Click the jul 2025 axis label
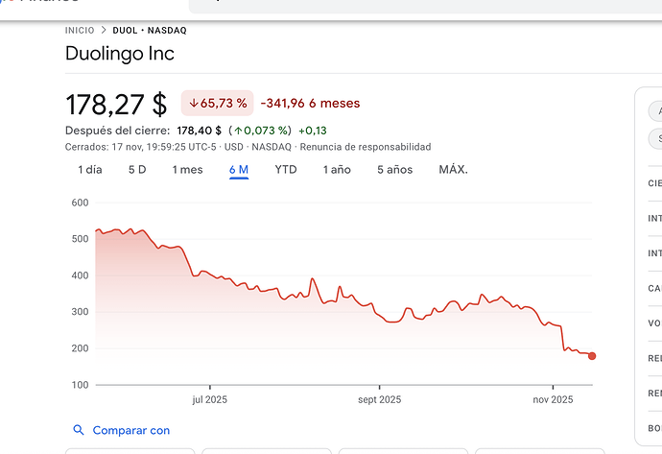The image size is (662, 454). pos(210,399)
